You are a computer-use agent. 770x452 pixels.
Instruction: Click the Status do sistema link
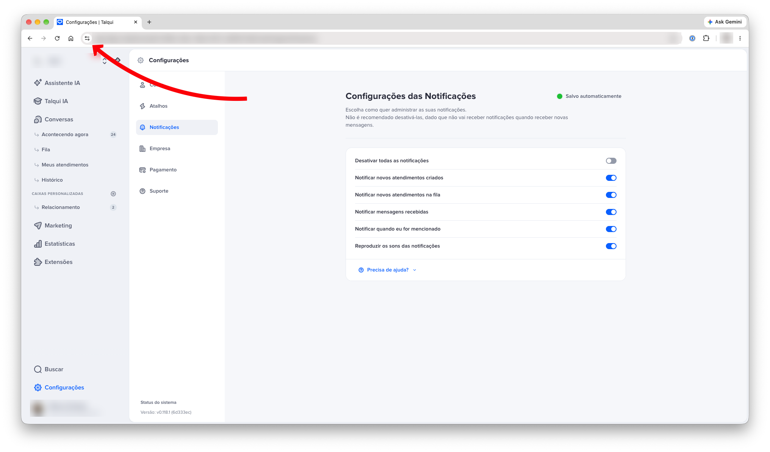(158, 402)
